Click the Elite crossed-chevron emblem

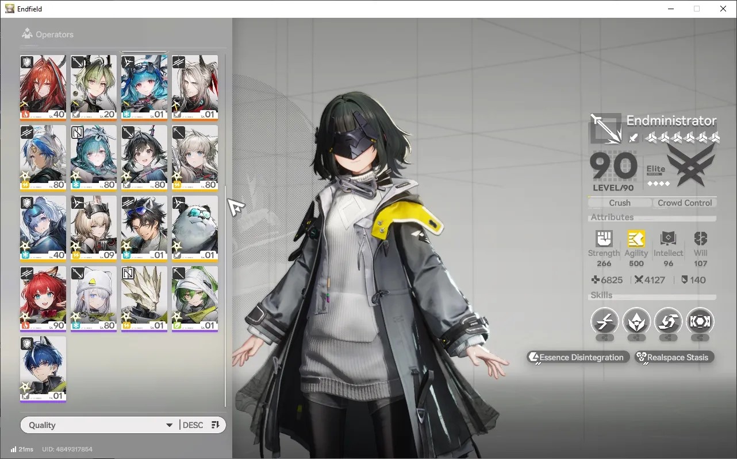pos(692,165)
